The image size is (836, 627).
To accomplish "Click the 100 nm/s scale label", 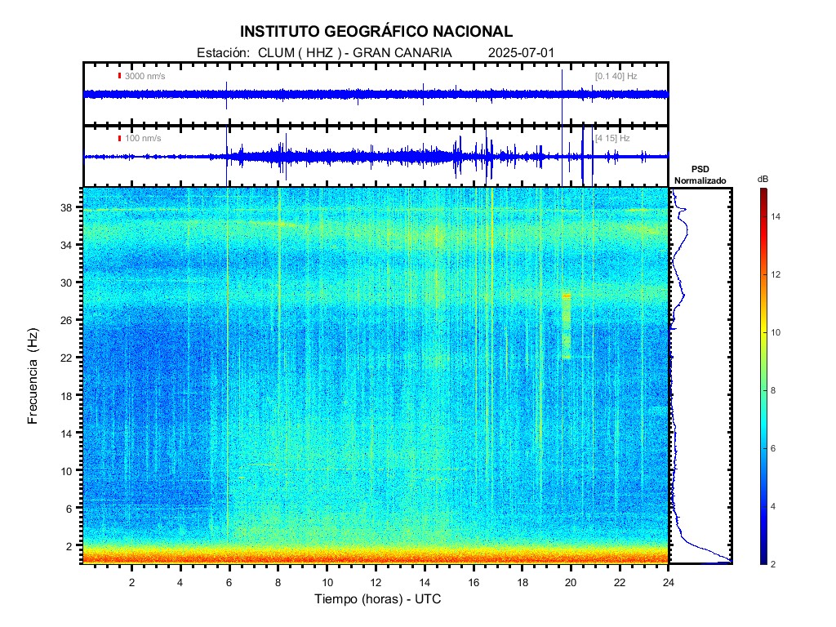I will [x=143, y=139].
